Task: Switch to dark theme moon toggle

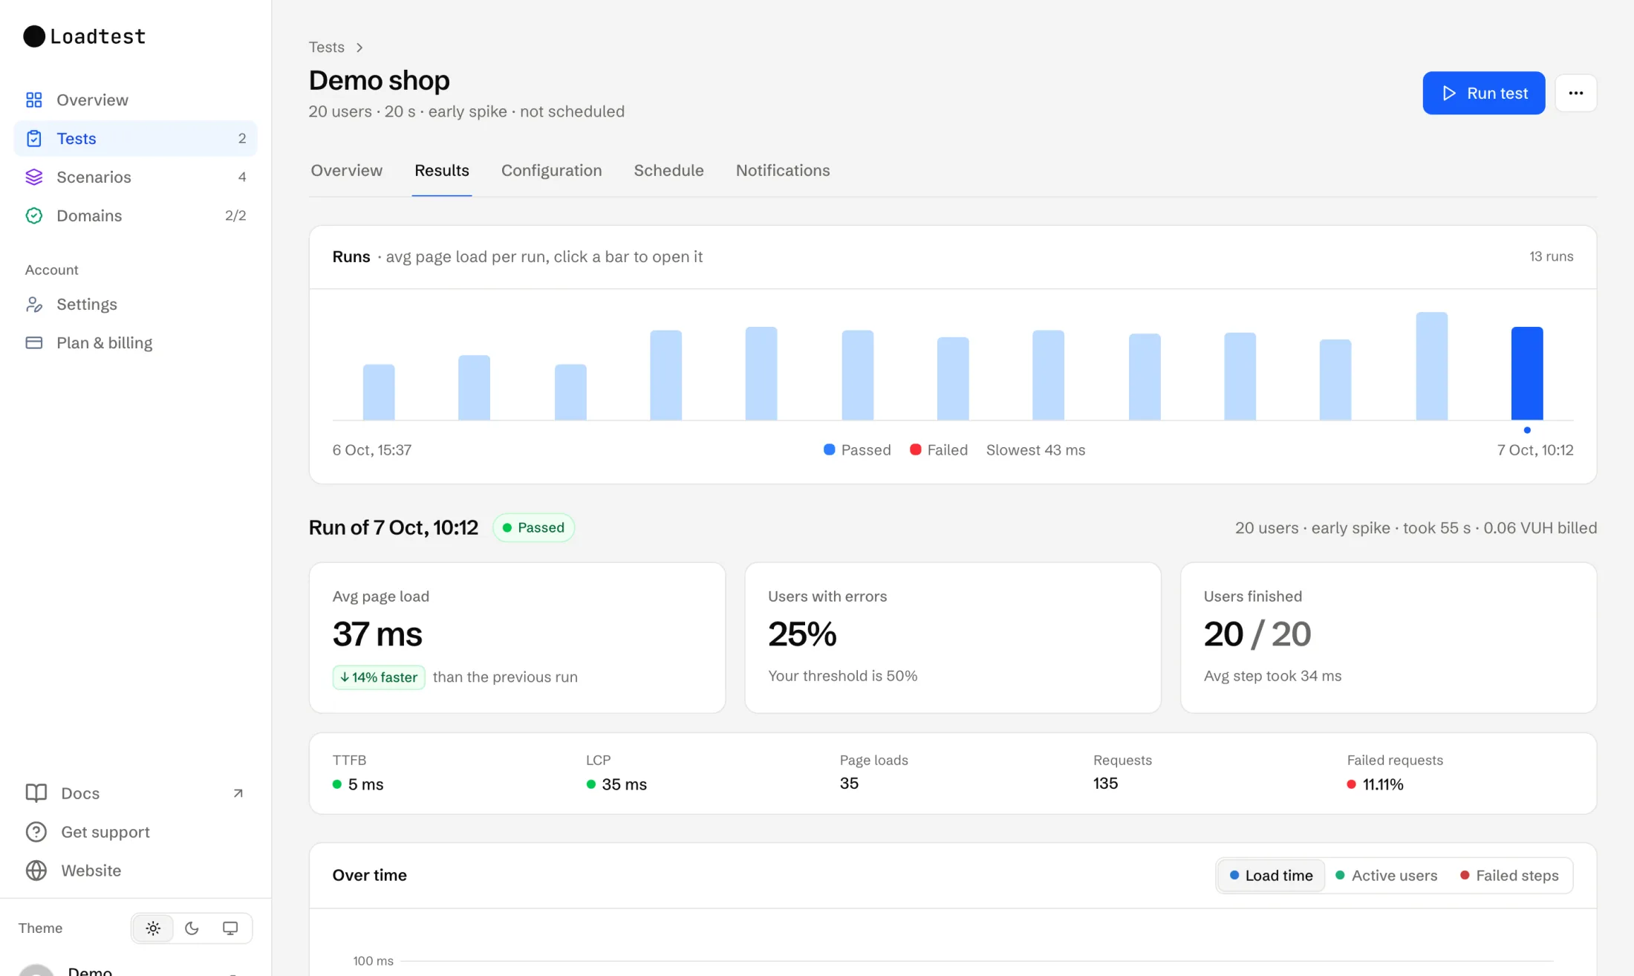Action: click(192, 928)
